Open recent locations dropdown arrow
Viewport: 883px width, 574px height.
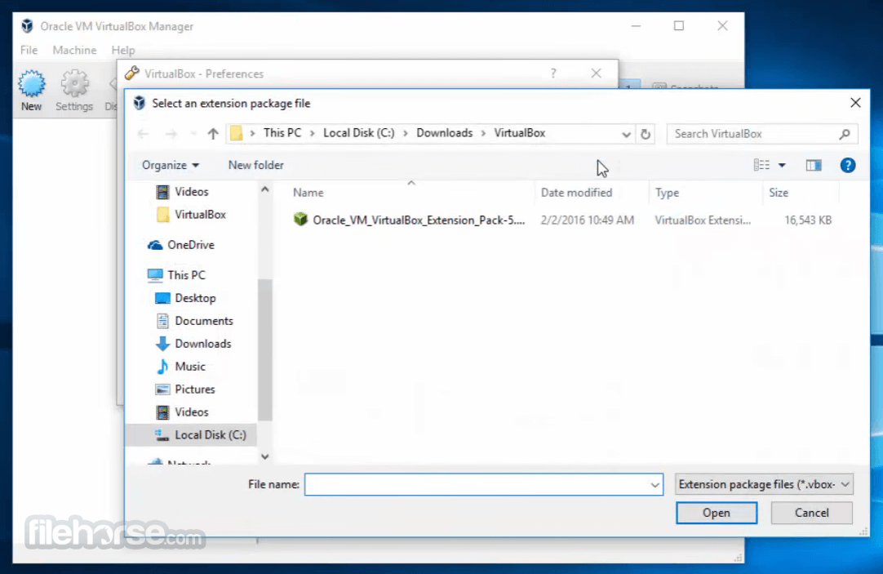tap(193, 134)
